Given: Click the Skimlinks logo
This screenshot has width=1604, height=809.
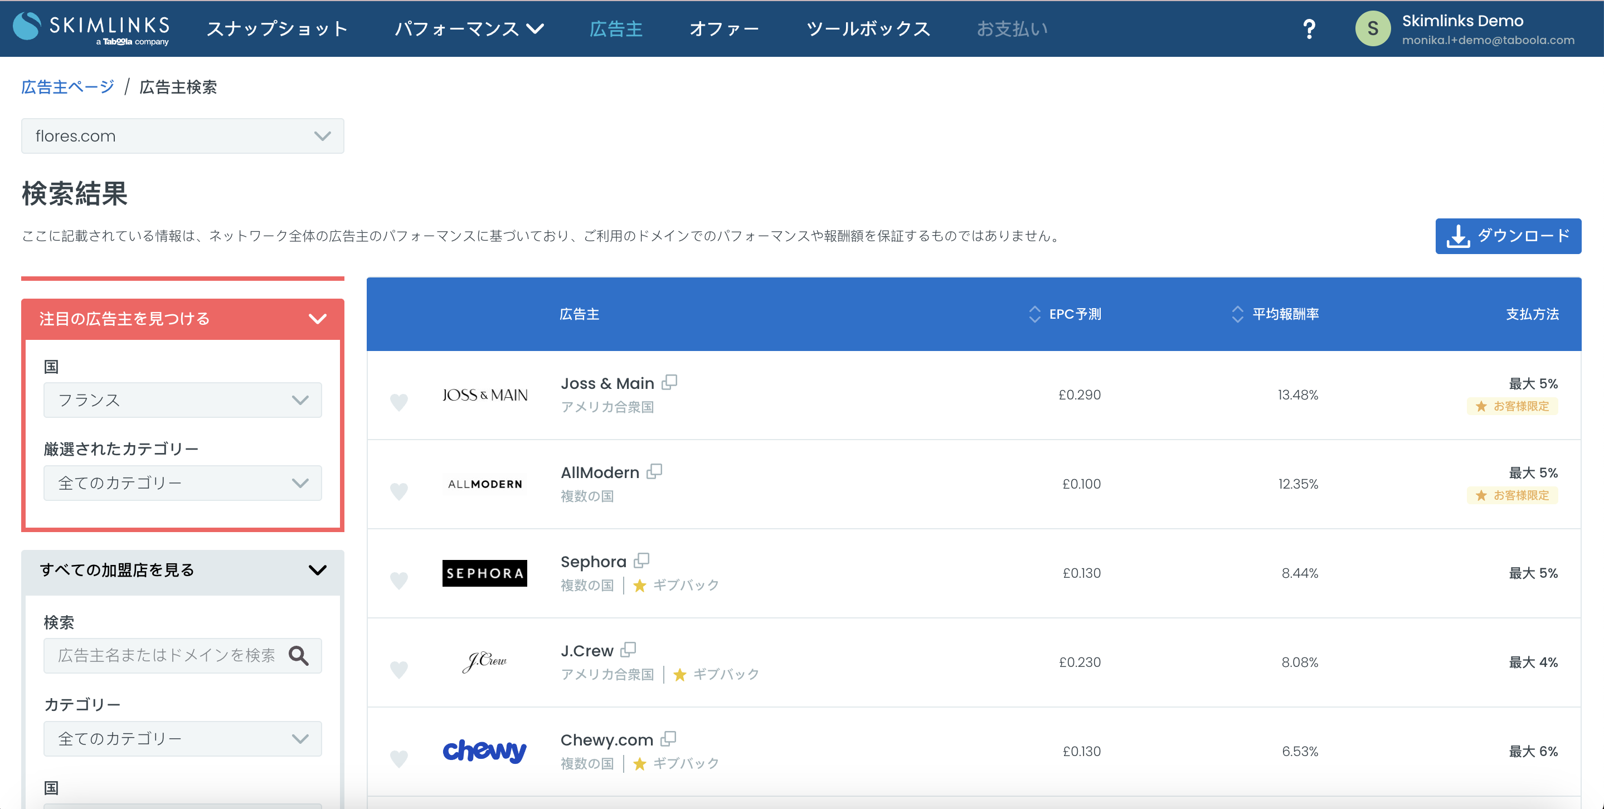Looking at the screenshot, I should tap(91, 28).
